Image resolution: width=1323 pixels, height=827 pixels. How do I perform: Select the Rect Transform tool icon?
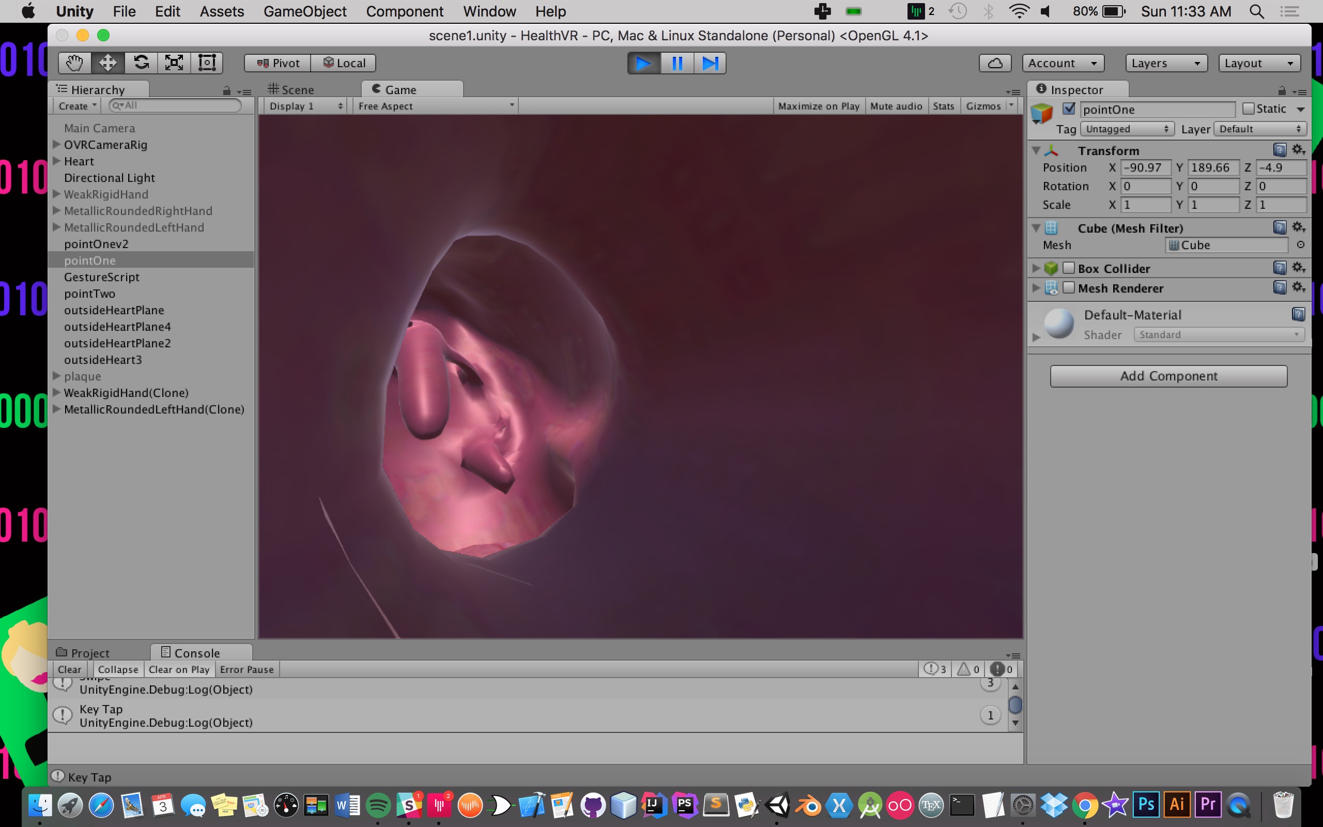207,63
